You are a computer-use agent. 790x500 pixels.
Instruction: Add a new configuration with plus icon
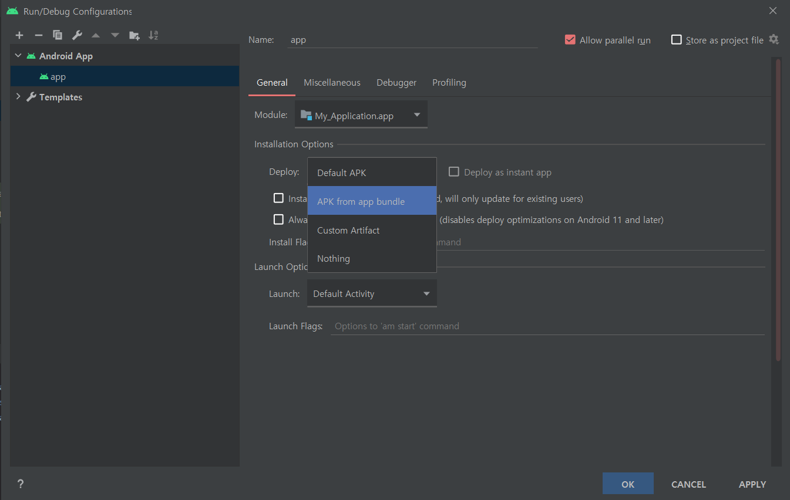click(x=19, y=35)
